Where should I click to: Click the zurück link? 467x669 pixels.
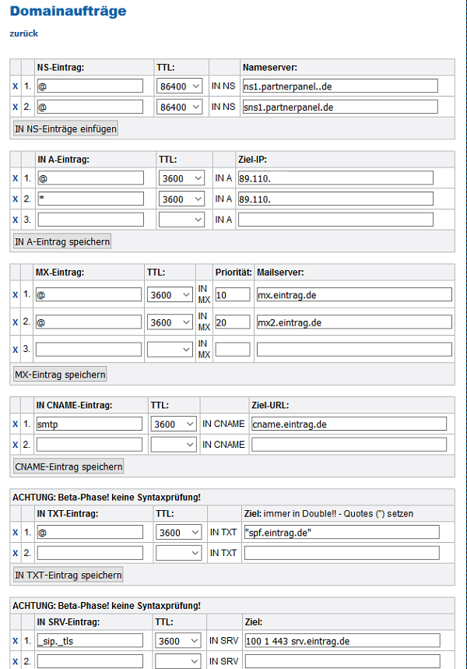coord(23,33)
